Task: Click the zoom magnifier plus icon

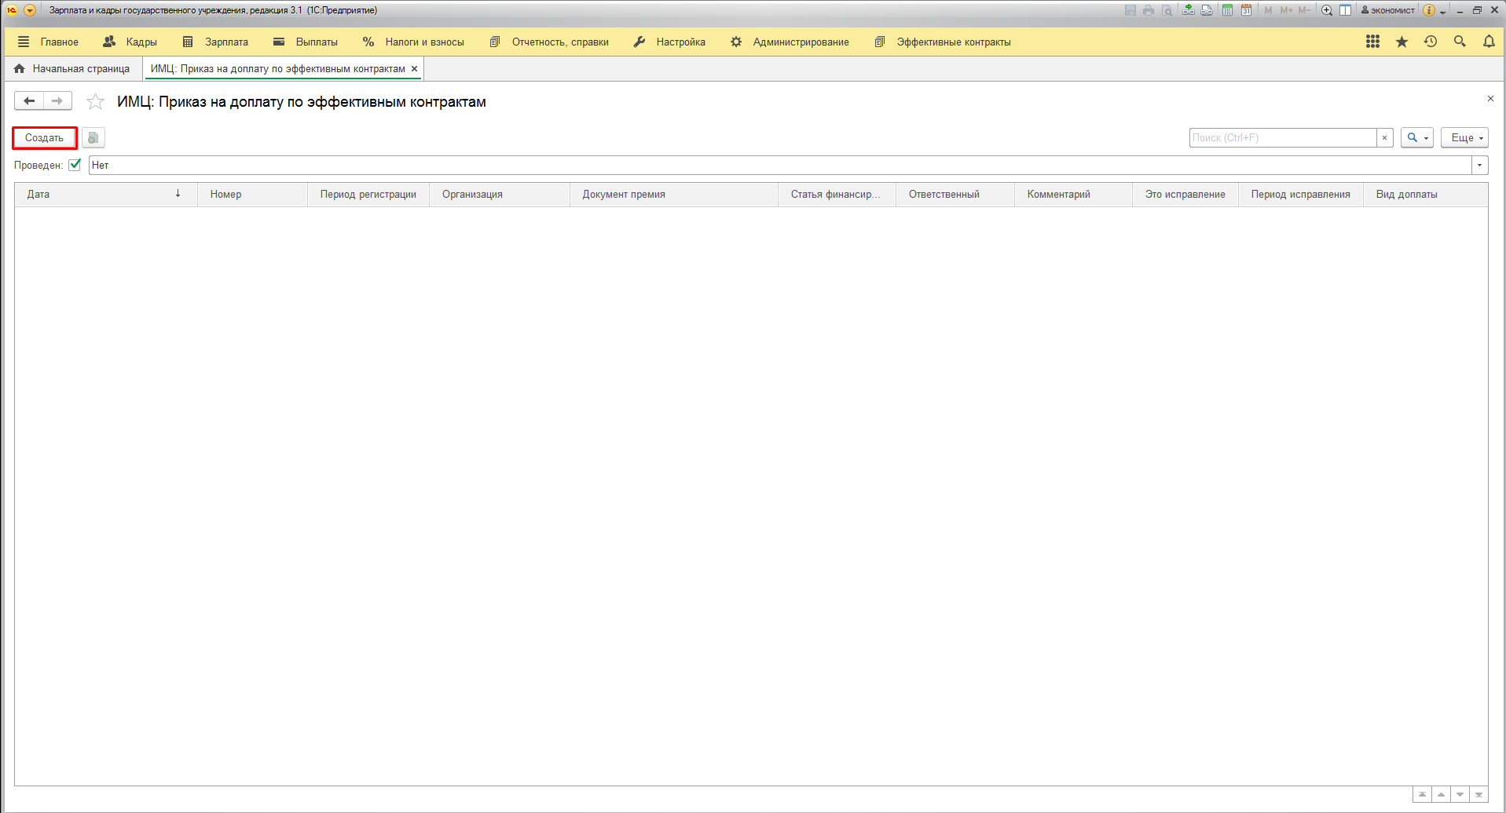Action: pos(1327,10)
